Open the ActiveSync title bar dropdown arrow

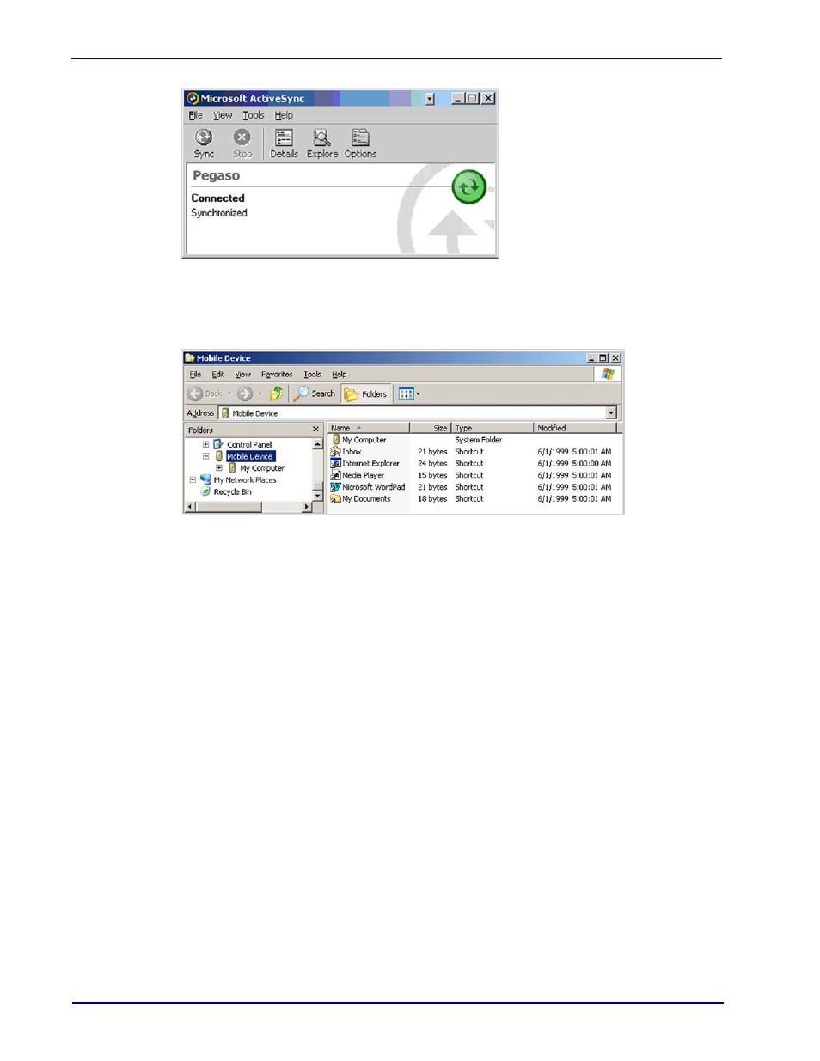[x=430, y=99]
